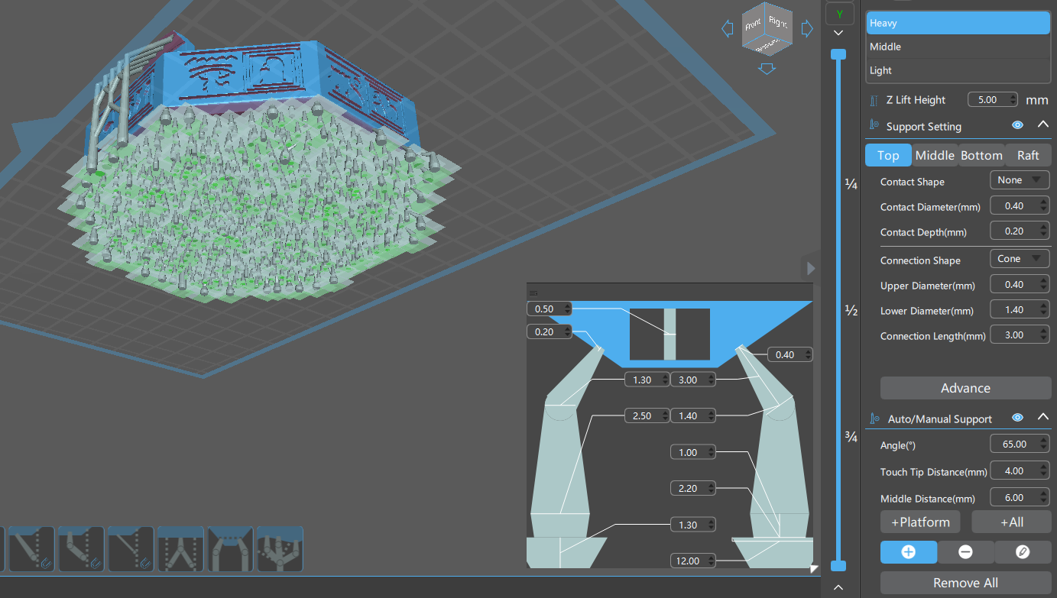Click the Advance button
Screen dimensions: 1057x598
pyautogui.click(x=965, y=388)
